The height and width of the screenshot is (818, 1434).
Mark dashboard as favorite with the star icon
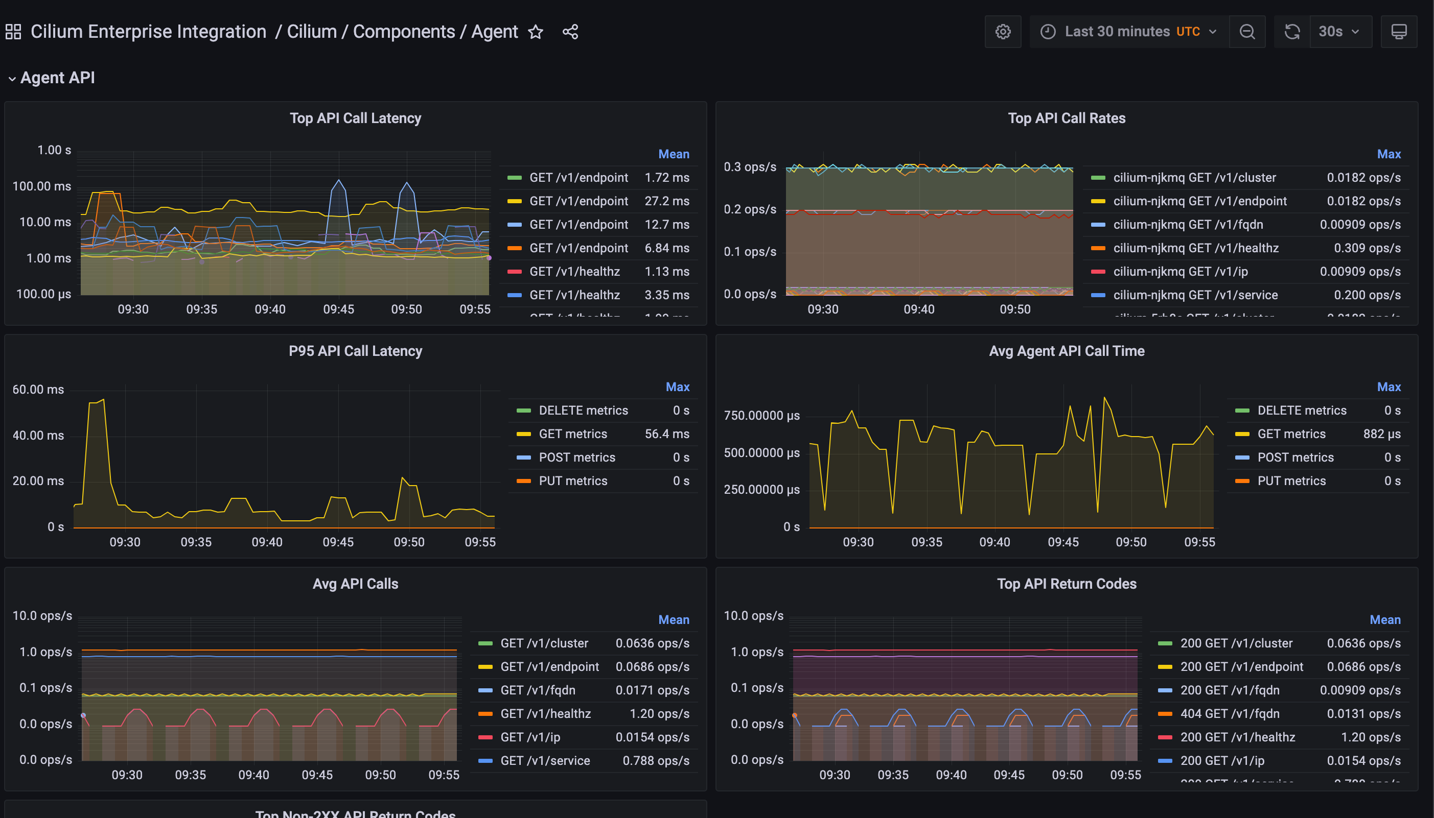[536, 32]
